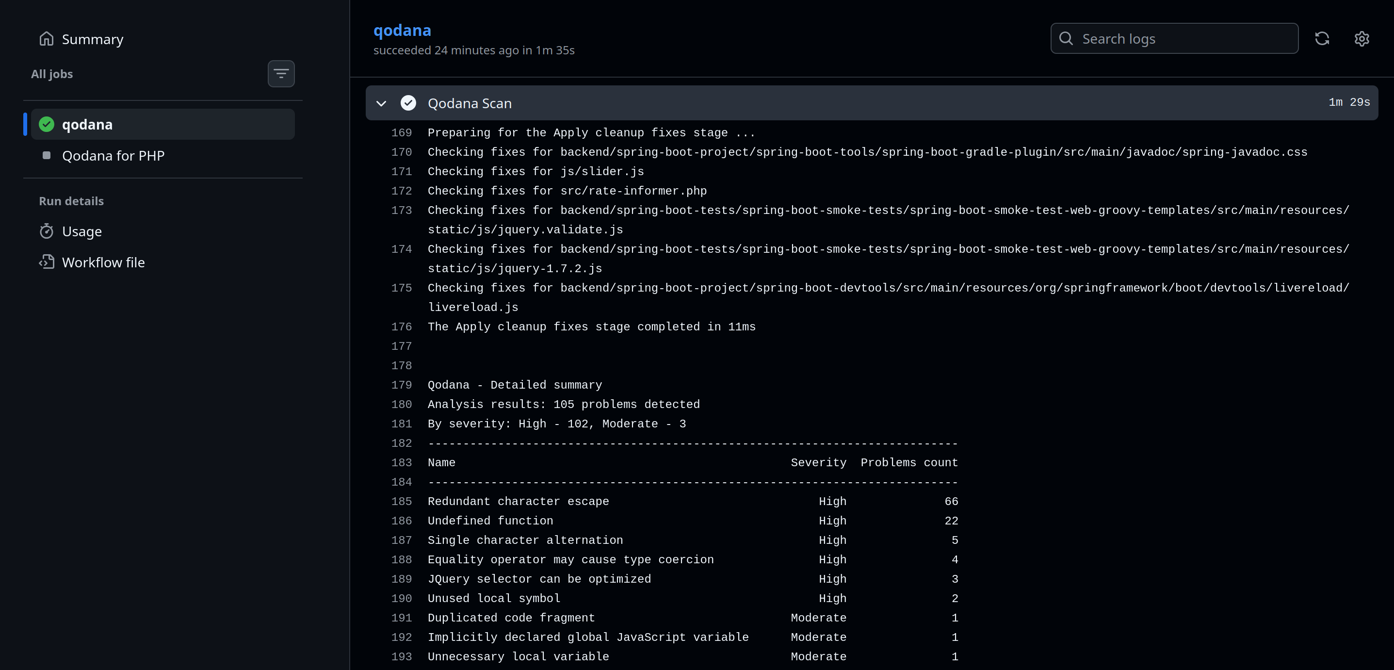Click 'Analysis results: 105 problems detected' line
This screenshot has height=670, width=1394.
pos(563,404)
